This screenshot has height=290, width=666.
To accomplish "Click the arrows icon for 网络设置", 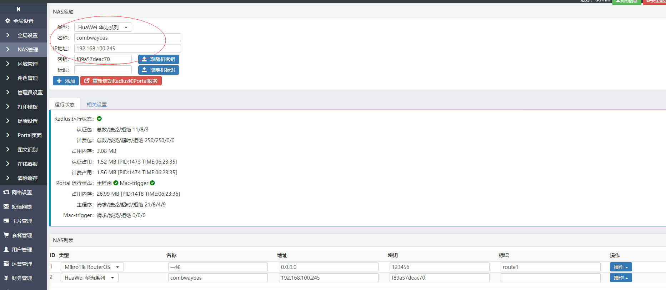I will [6, 192].
